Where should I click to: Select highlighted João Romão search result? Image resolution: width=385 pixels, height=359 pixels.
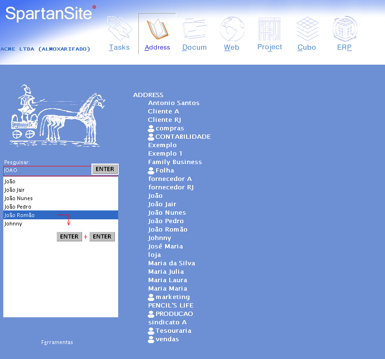pos(60,215)
